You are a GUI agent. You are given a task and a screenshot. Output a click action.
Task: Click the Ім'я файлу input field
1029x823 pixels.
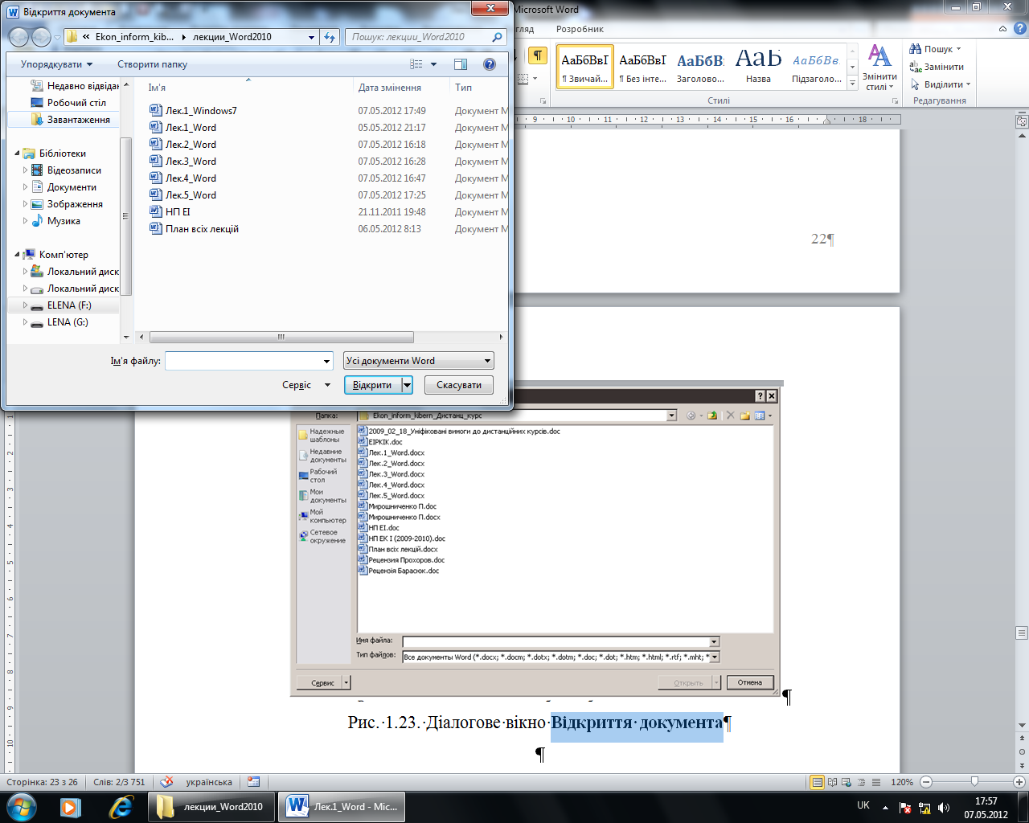click(248, 361)
